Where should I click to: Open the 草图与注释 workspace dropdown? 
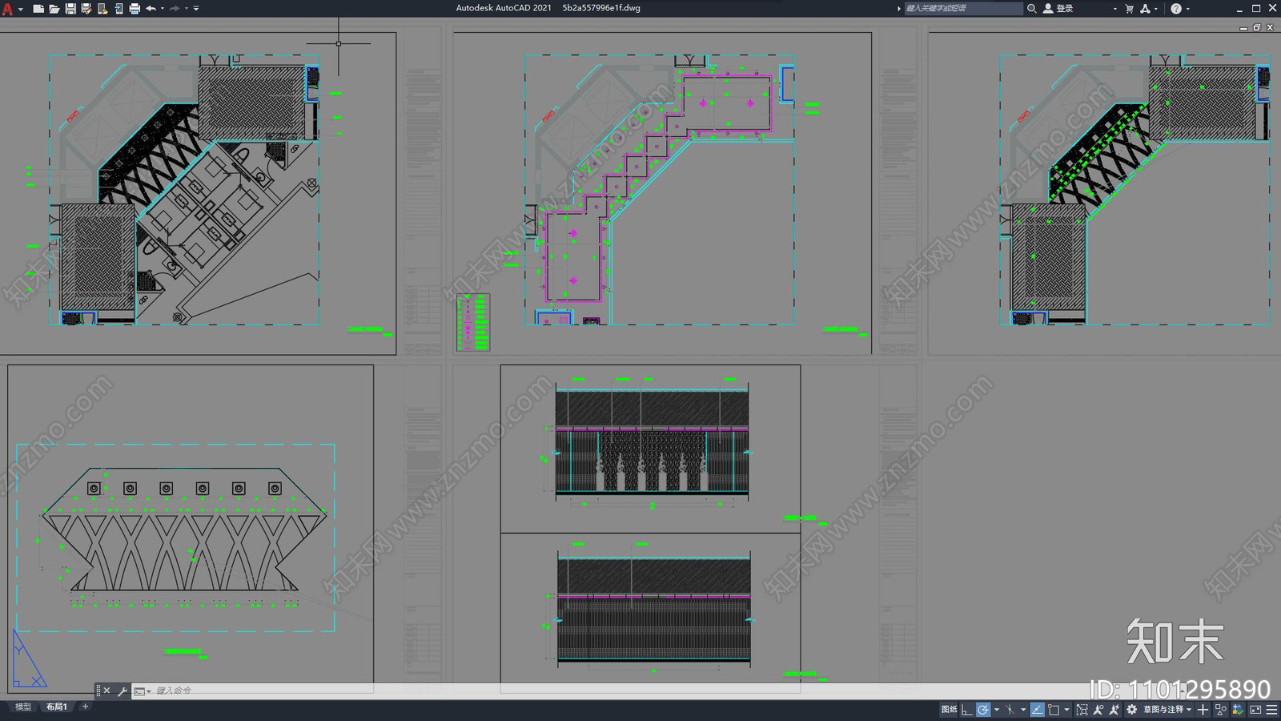[x=1168, y=710]
